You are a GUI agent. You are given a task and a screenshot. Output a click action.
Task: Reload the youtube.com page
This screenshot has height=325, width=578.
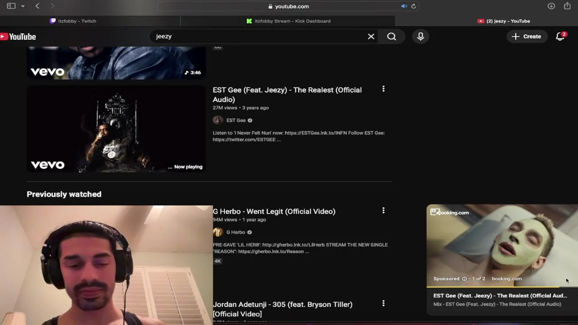point(414,6)
